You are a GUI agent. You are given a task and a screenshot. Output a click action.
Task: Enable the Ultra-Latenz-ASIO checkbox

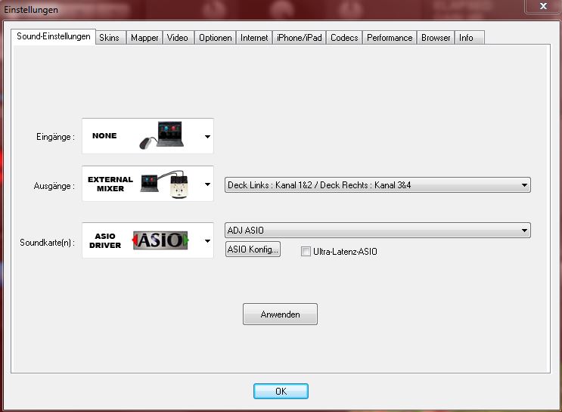pyautogui.click(x=306, y=252)
